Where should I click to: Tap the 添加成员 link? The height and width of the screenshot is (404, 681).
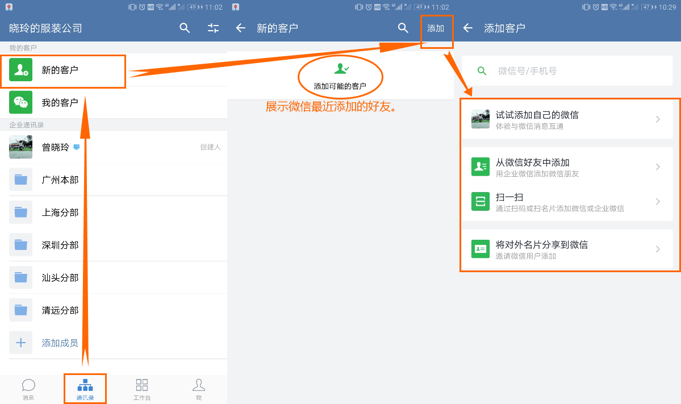60,343
